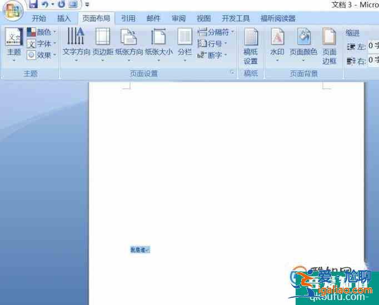Open the 引用 tab

point(128,18)
